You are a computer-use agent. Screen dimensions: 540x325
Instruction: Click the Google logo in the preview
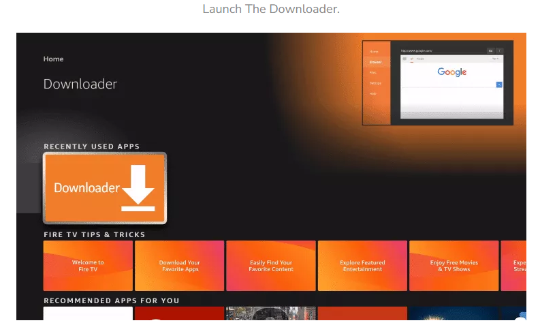452,72
